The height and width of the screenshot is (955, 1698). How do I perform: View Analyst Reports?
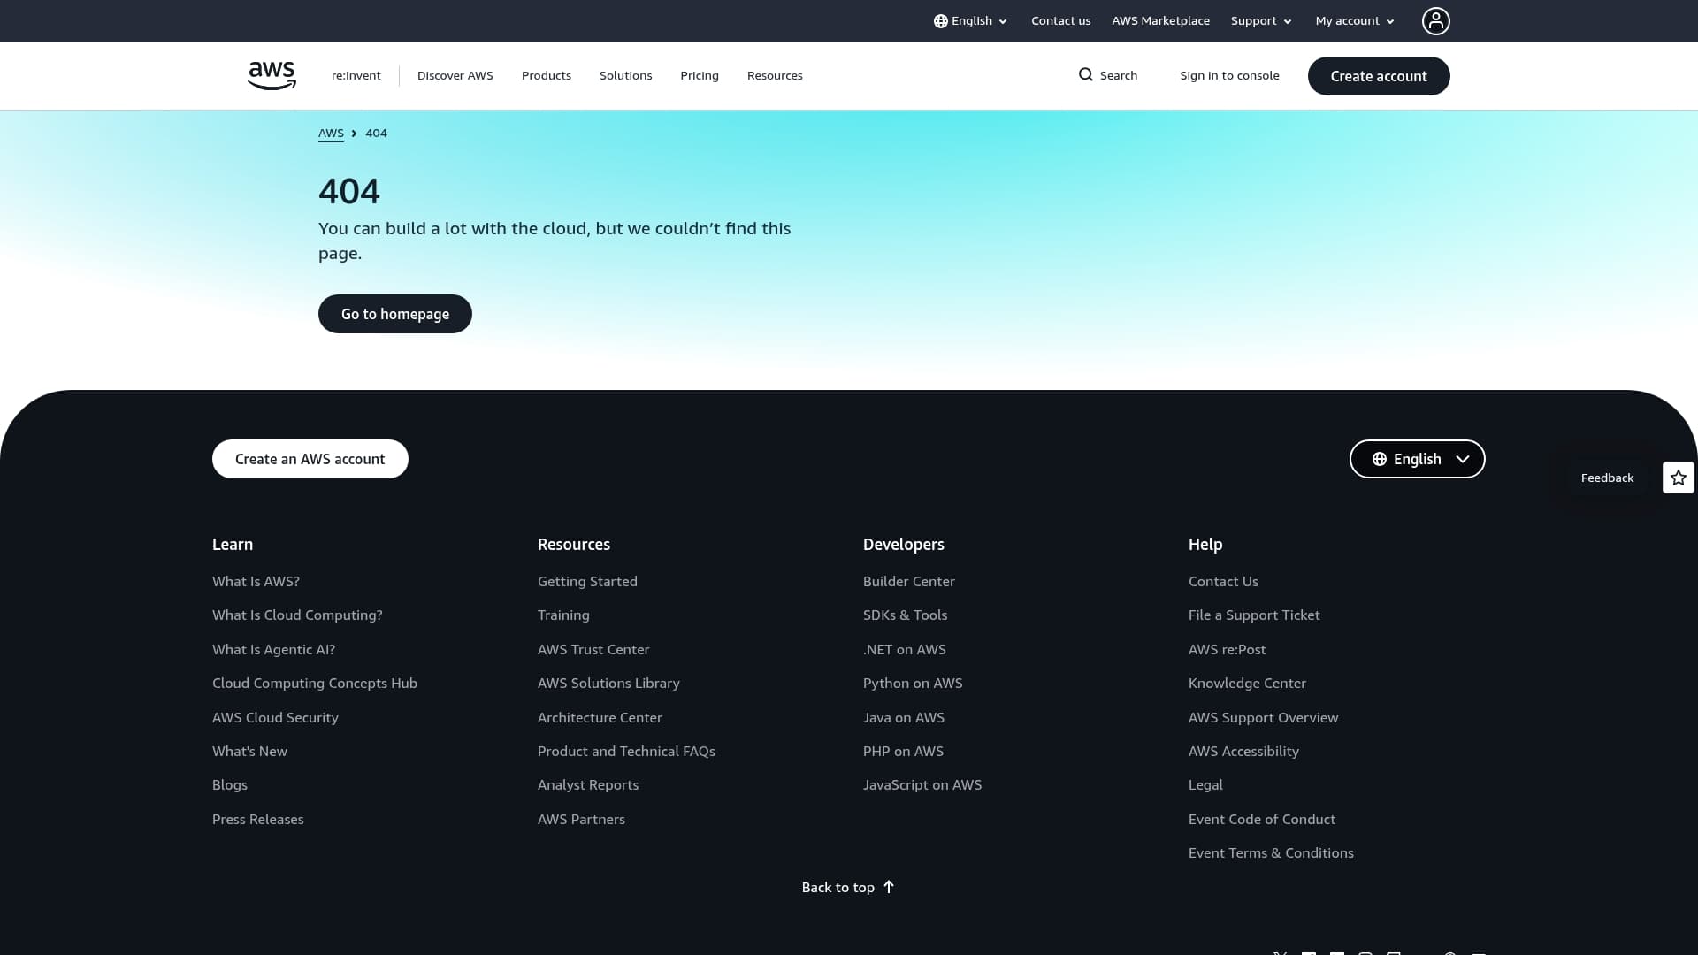pyautogui.click(x=588, y=784)
